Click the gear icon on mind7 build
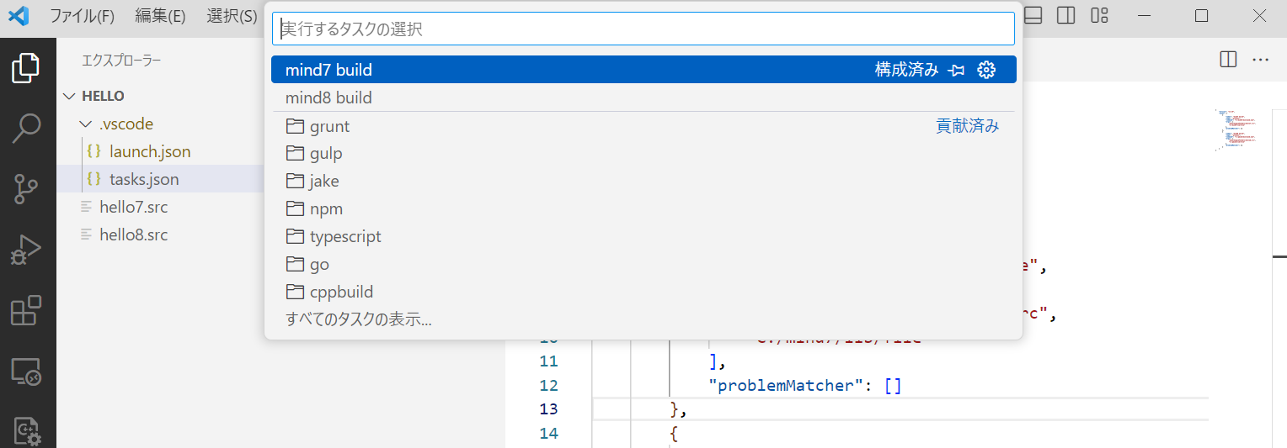Image resolution: width=1287 pixels, height=448 pixels. [x=986, y=70]
